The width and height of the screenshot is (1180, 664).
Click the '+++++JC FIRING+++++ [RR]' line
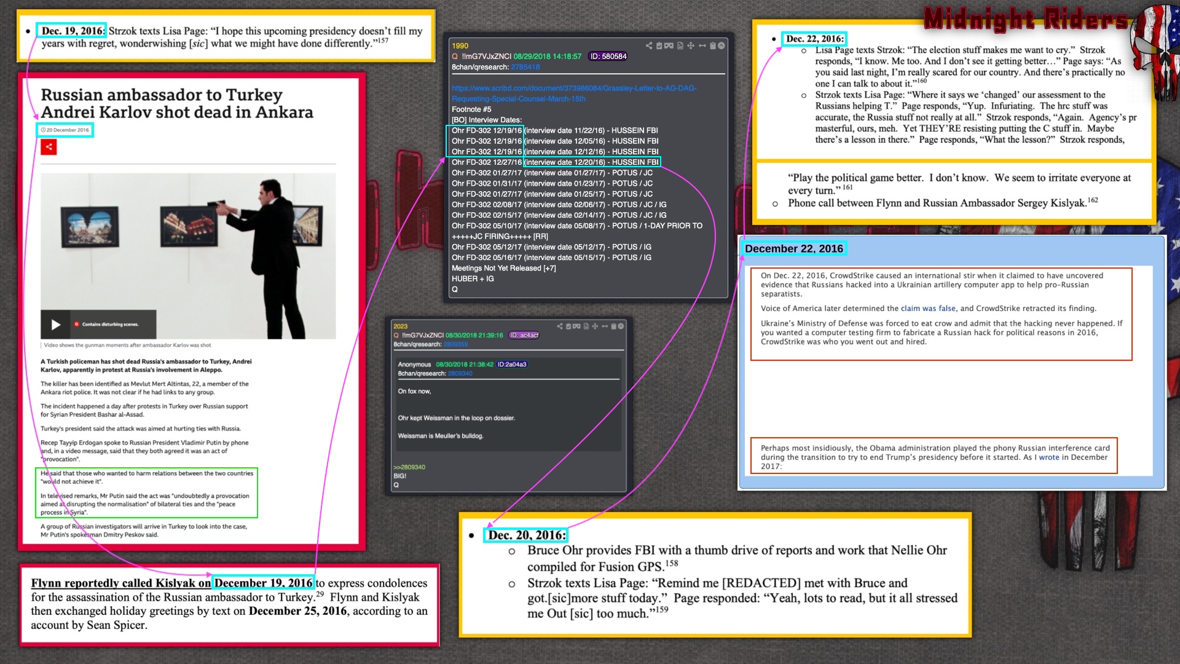pos(500,237)
